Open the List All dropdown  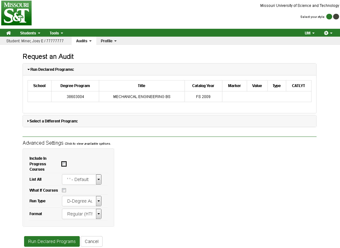coord(82,179)
